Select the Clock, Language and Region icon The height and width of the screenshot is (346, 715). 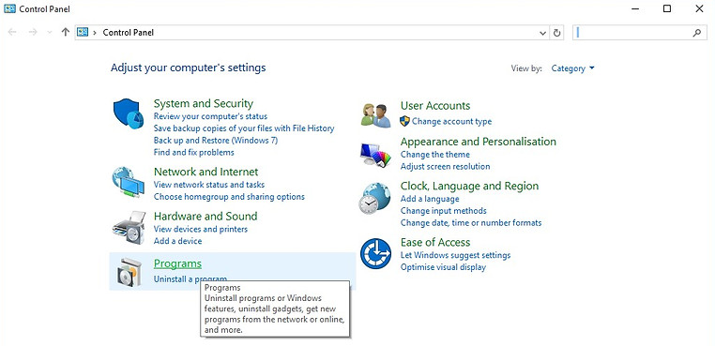[374, 198]
